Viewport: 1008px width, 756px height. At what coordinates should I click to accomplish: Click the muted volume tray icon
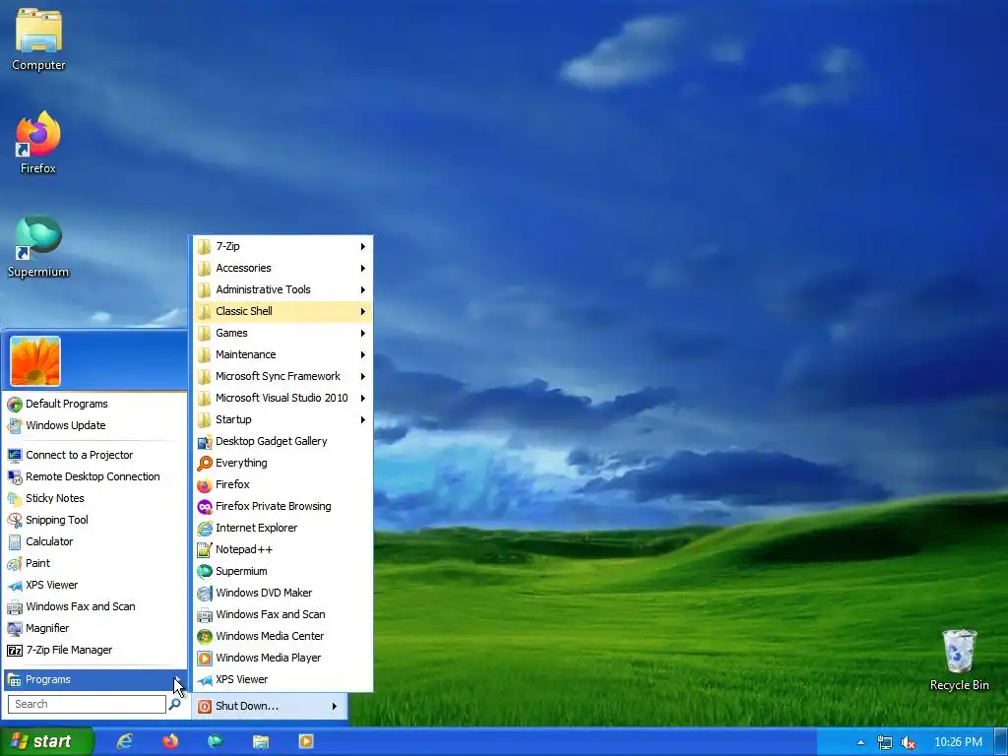(x=909, y=742)
